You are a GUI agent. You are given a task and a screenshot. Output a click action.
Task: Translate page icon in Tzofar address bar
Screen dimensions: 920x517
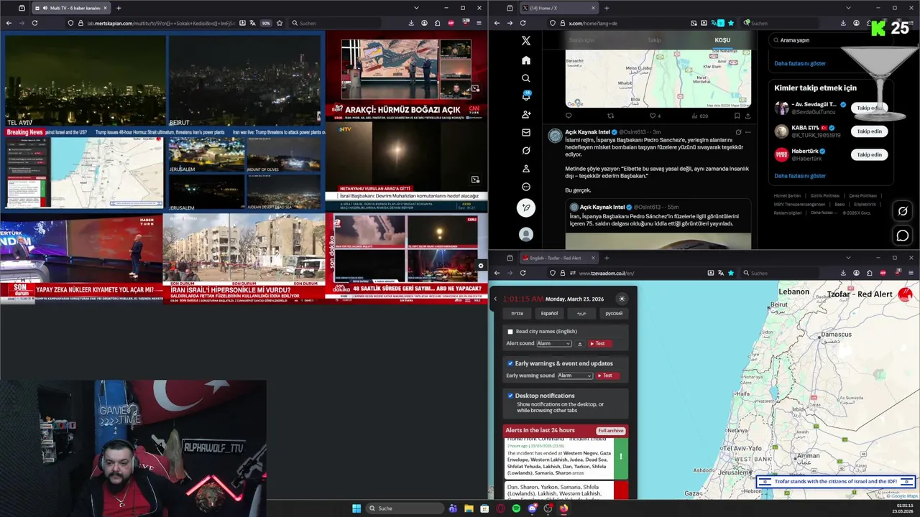[x=721, y=273]
